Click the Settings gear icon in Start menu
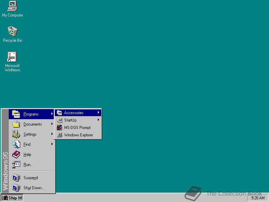The height and width of the screenshot is (202, 269). 16,134
